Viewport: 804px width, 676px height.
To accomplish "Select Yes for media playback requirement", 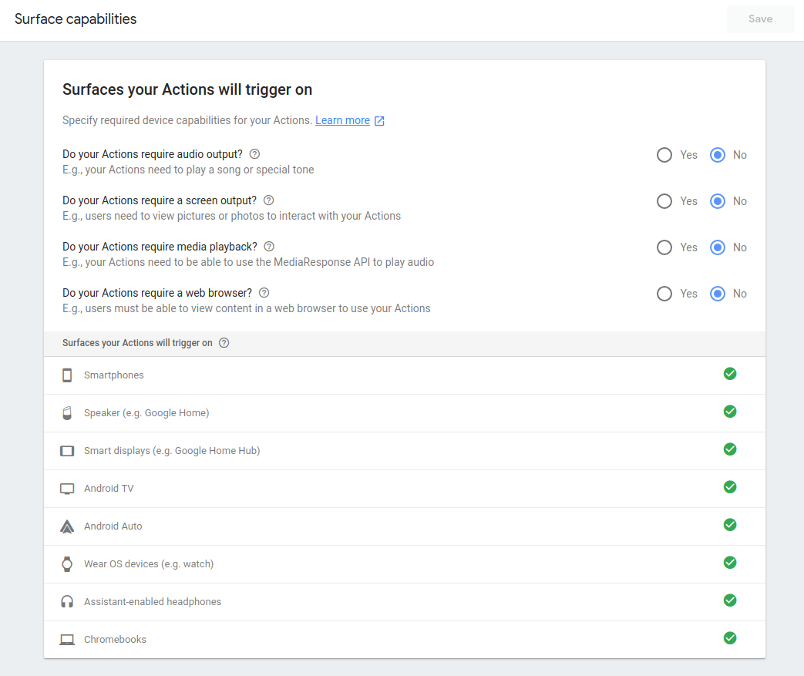I will pos(664,247).
